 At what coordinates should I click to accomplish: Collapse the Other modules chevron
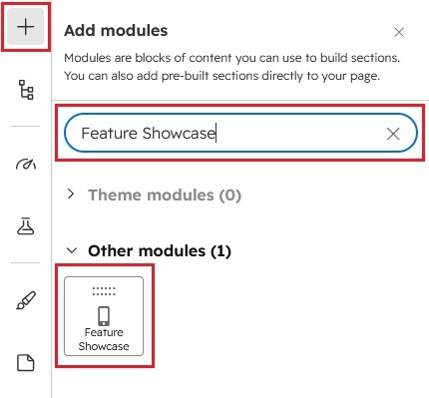(x=72, y=250)
